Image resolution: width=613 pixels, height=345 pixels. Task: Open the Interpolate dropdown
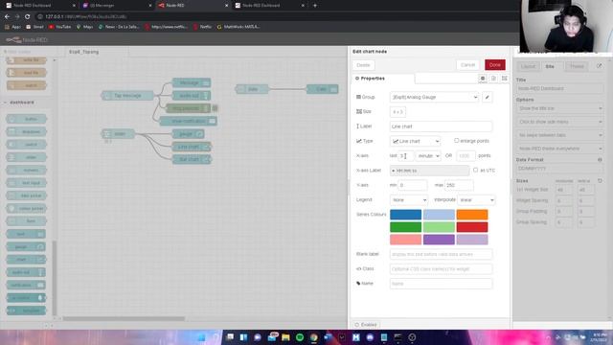tap(476, 200)
